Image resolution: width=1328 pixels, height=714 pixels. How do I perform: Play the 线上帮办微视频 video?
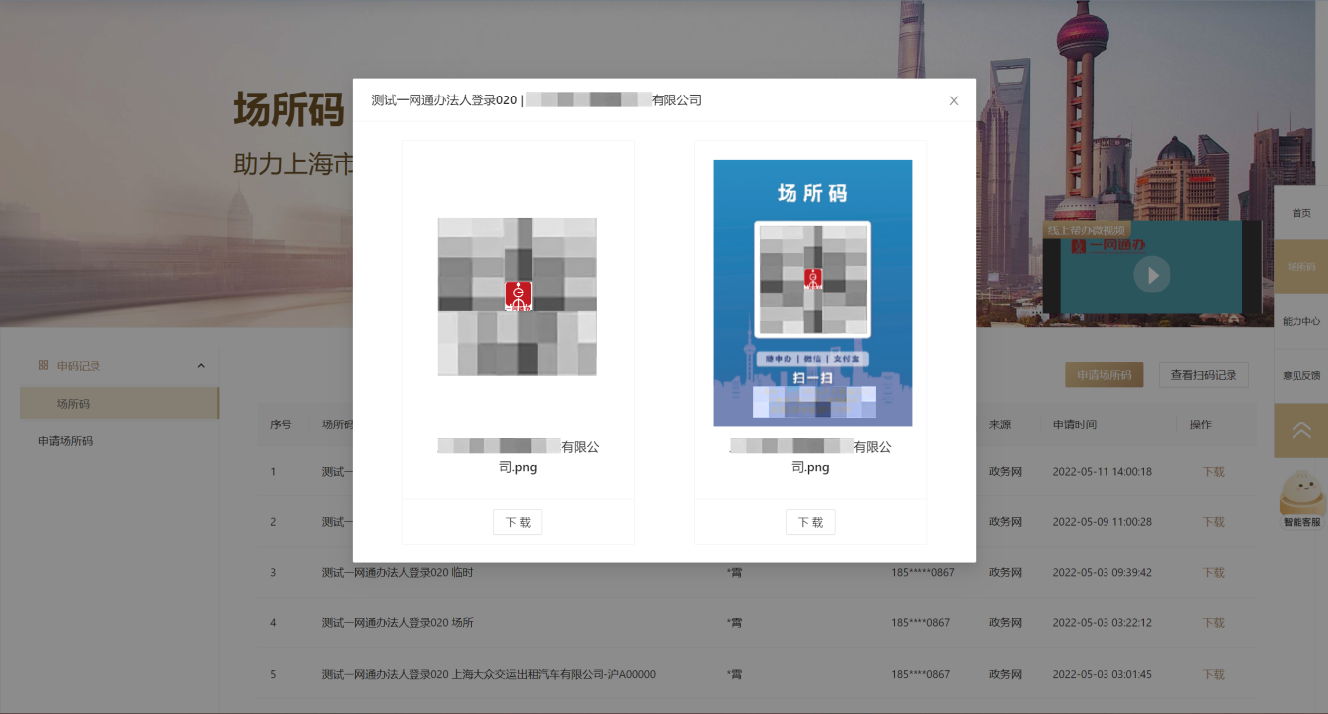click(x=1152, y=275)
